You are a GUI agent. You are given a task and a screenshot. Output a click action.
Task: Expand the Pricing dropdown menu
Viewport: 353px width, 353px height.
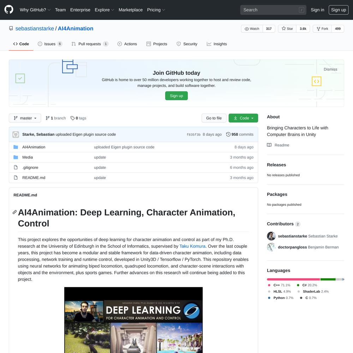coord(156,10)
